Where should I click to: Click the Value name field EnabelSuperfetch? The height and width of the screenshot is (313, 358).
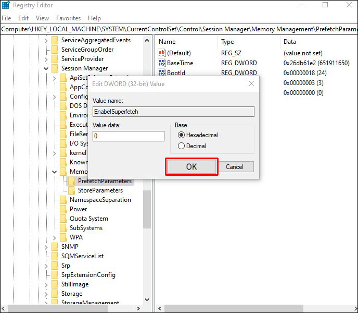[x=173, y=112]
